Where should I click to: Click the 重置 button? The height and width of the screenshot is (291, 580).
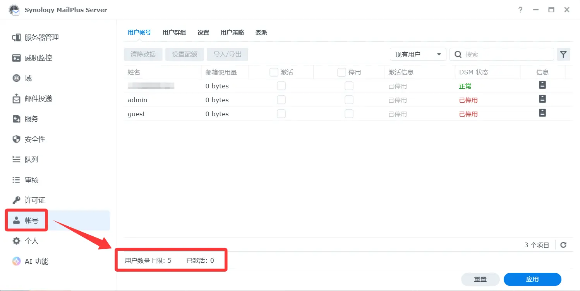pyautogui.click(x=480, y=279)
